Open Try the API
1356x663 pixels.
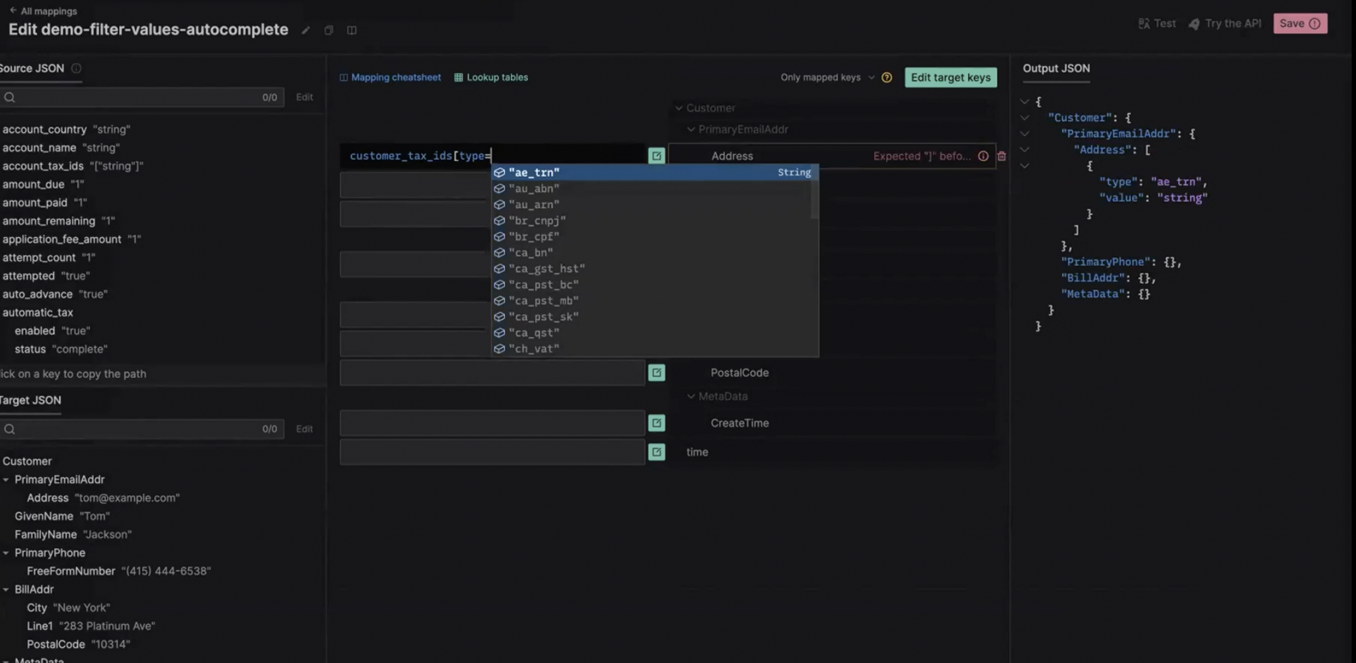(x=1224, y=23)
